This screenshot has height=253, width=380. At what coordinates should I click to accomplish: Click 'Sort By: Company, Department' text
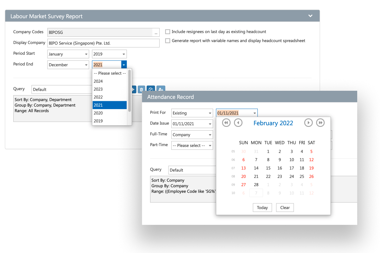43,100
